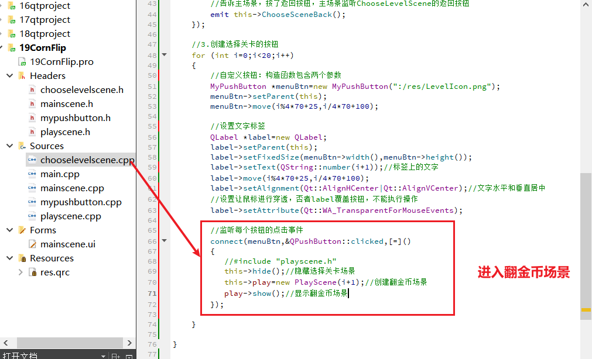Open the 19CornFlip.pro project file
The image size is (592, 359).
tap(58, 61)
